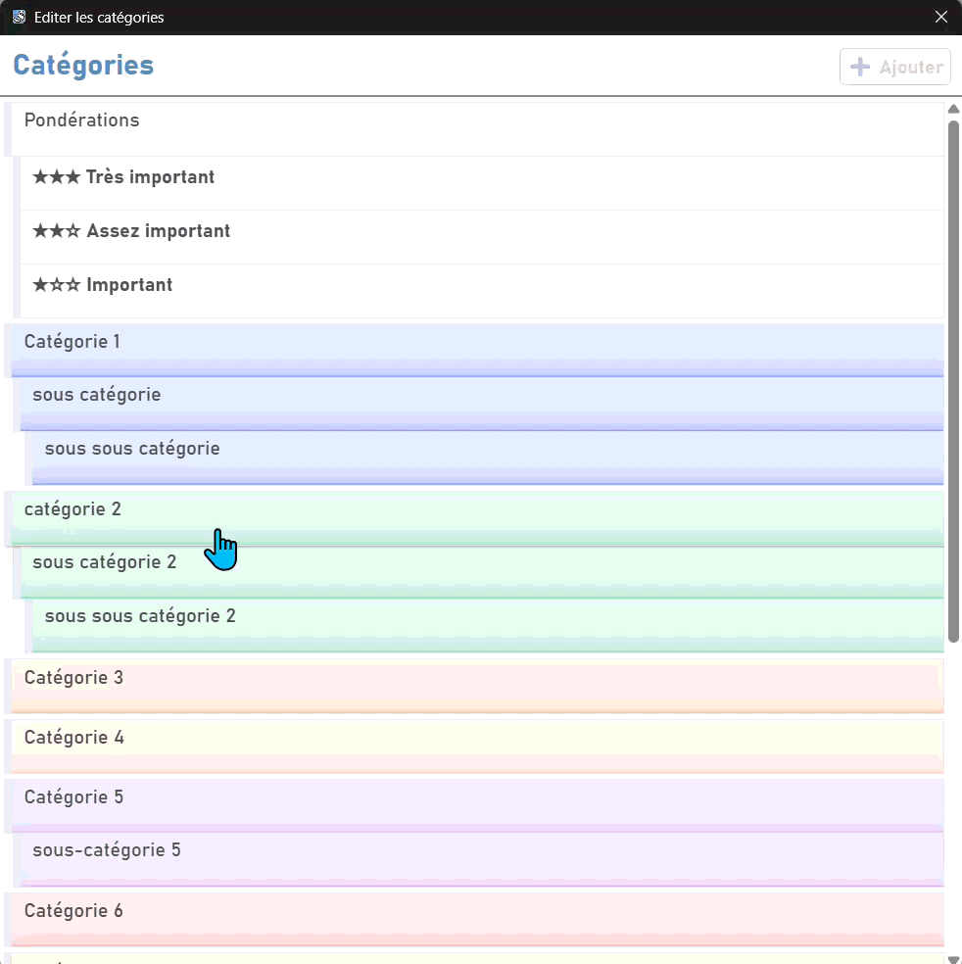The height and width of the screenshot is (964, 962).
Task: Select the Catégorie 1 row
Action: [x=478, y=351]
